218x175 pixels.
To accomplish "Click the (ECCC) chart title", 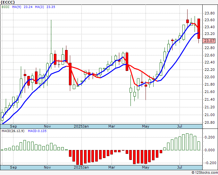I will [8, 2].
